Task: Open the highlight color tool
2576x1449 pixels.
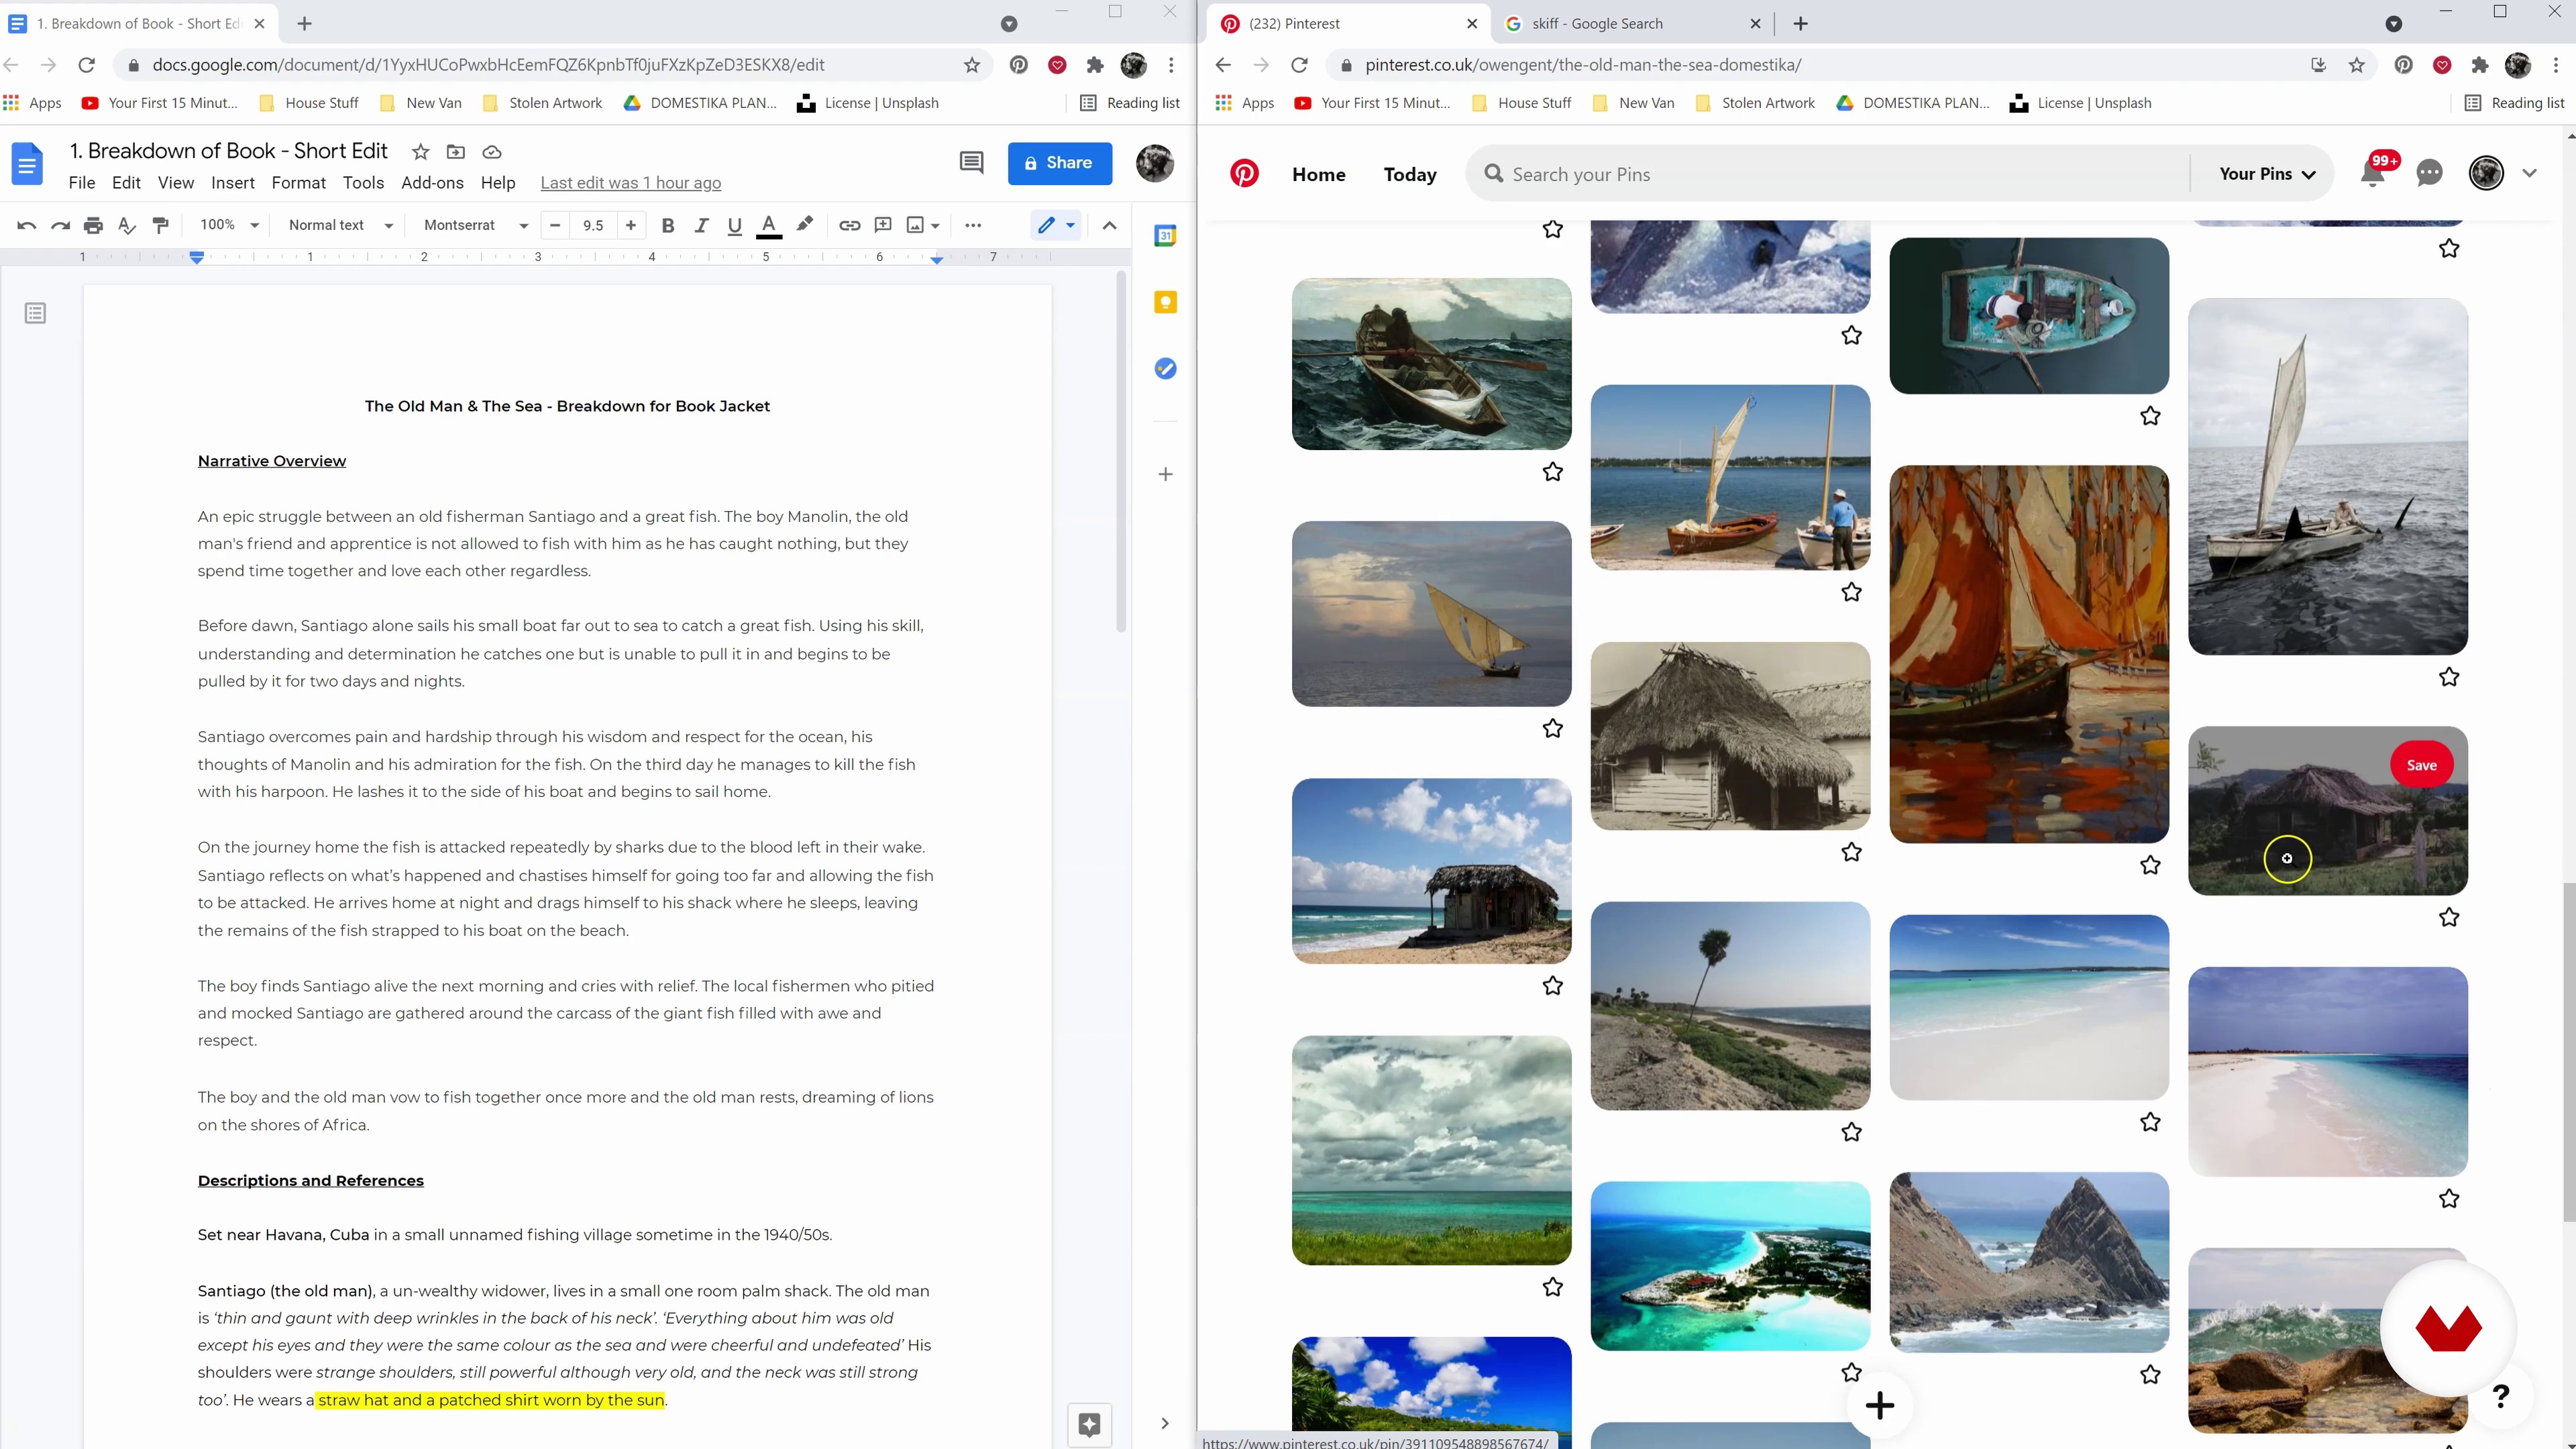Action: point(805,225)
